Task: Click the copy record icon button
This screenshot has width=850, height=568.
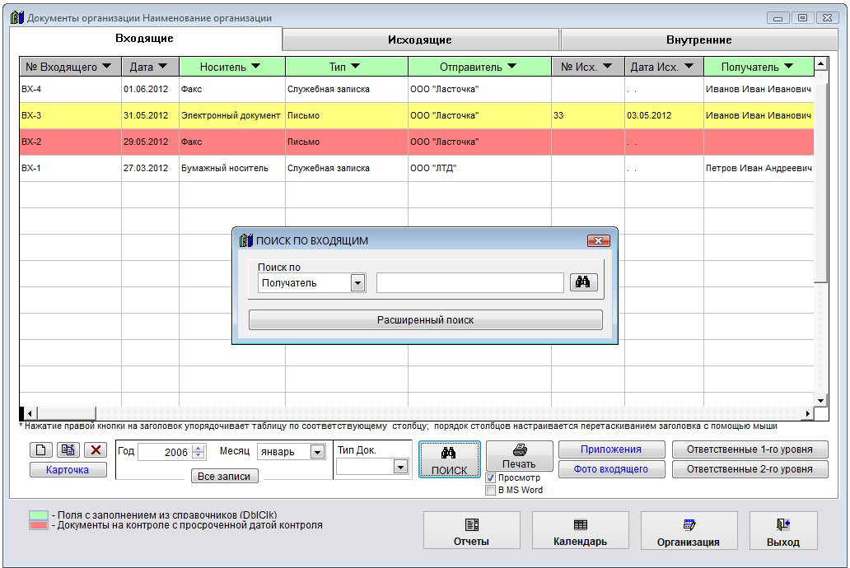Action: [68, 449]
